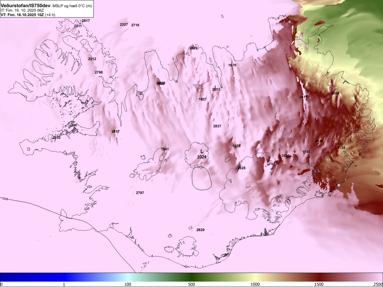Click the 2817 height value
383x287 pixels.
coord(86,21)
